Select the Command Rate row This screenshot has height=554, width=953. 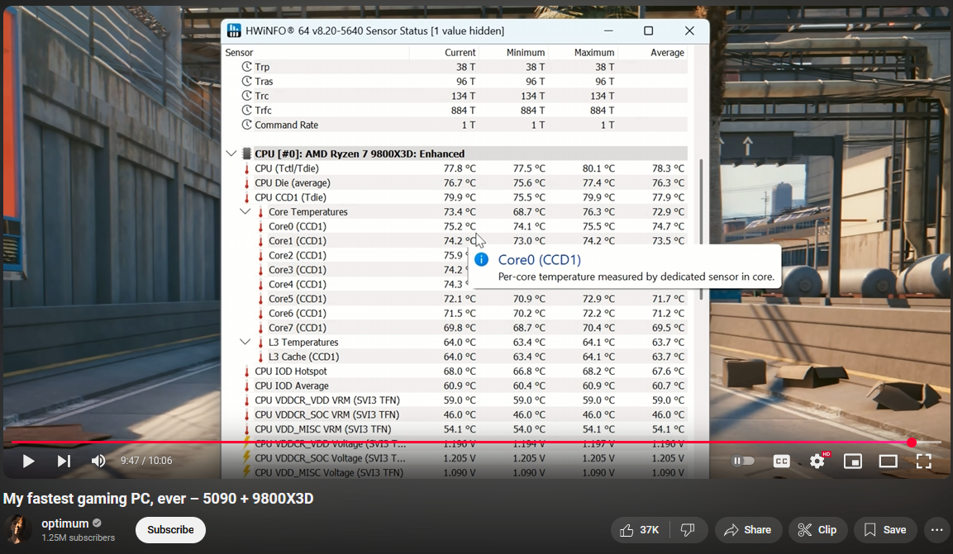click(455, 125)
